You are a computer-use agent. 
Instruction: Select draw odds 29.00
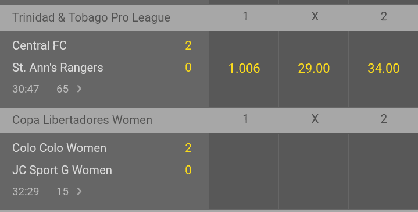[313, 69]
